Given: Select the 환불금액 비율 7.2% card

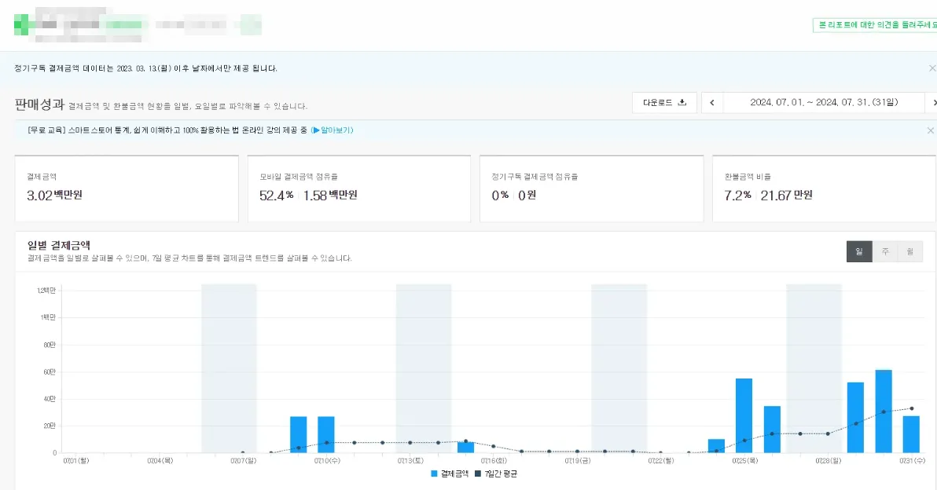Looking at the screenshot, I should click(824, 188).
